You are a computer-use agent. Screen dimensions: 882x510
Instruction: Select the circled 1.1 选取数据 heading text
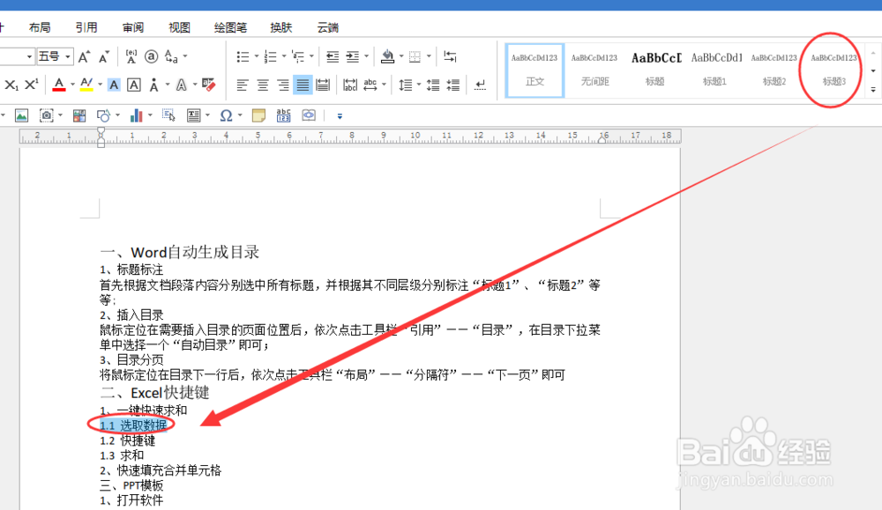pyautogui.click(x=132, y=425)
